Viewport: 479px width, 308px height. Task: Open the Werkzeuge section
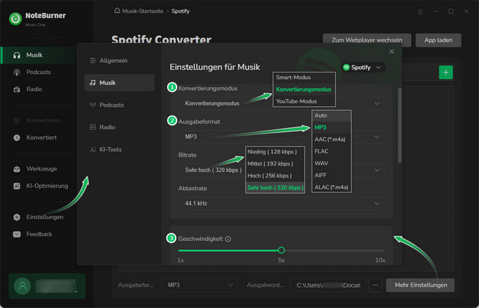(42, 168)
